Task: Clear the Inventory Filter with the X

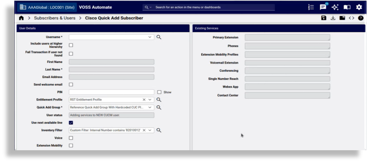Action: [x=144, y=130]
